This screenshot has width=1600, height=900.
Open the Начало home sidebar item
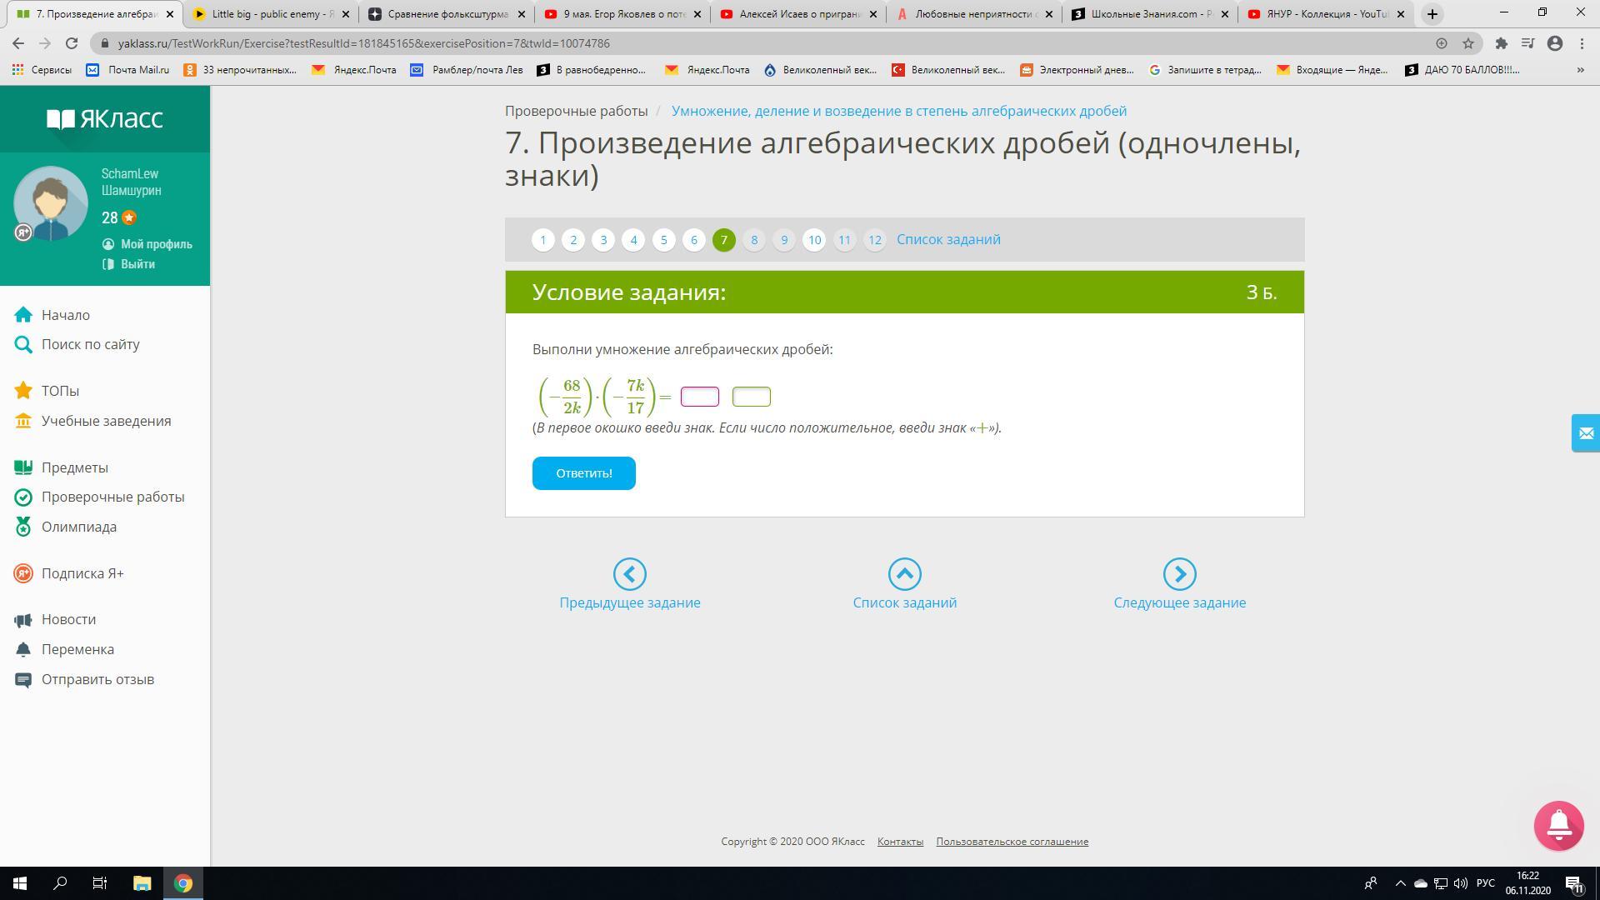(65, 315)
